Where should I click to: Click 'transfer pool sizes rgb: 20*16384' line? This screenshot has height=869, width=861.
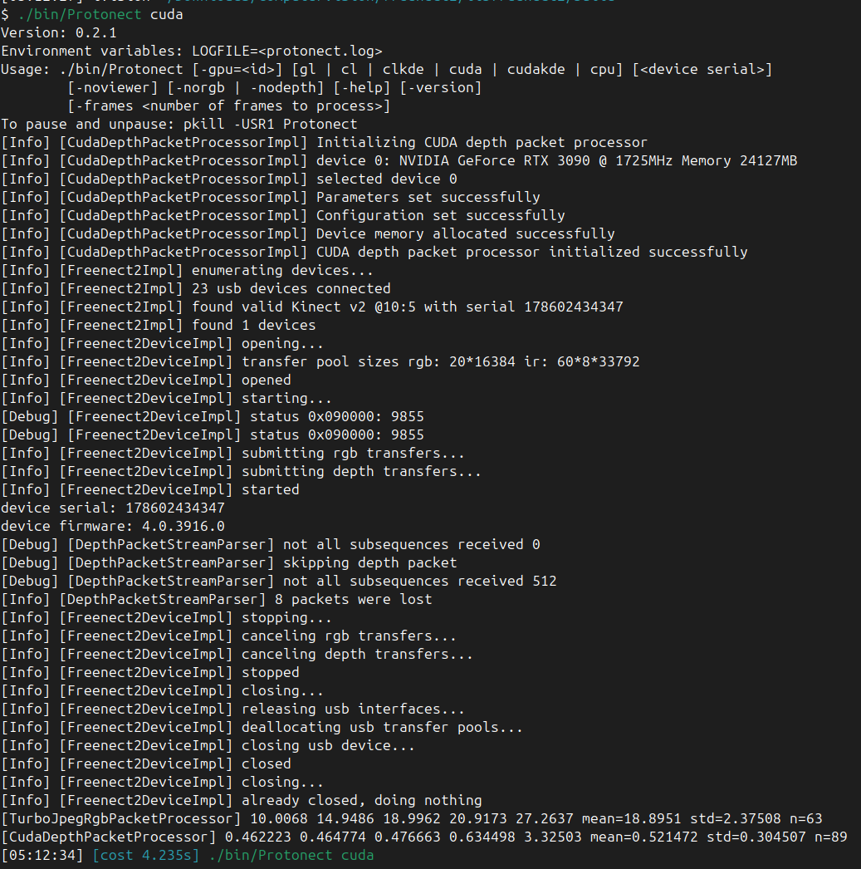320,362
